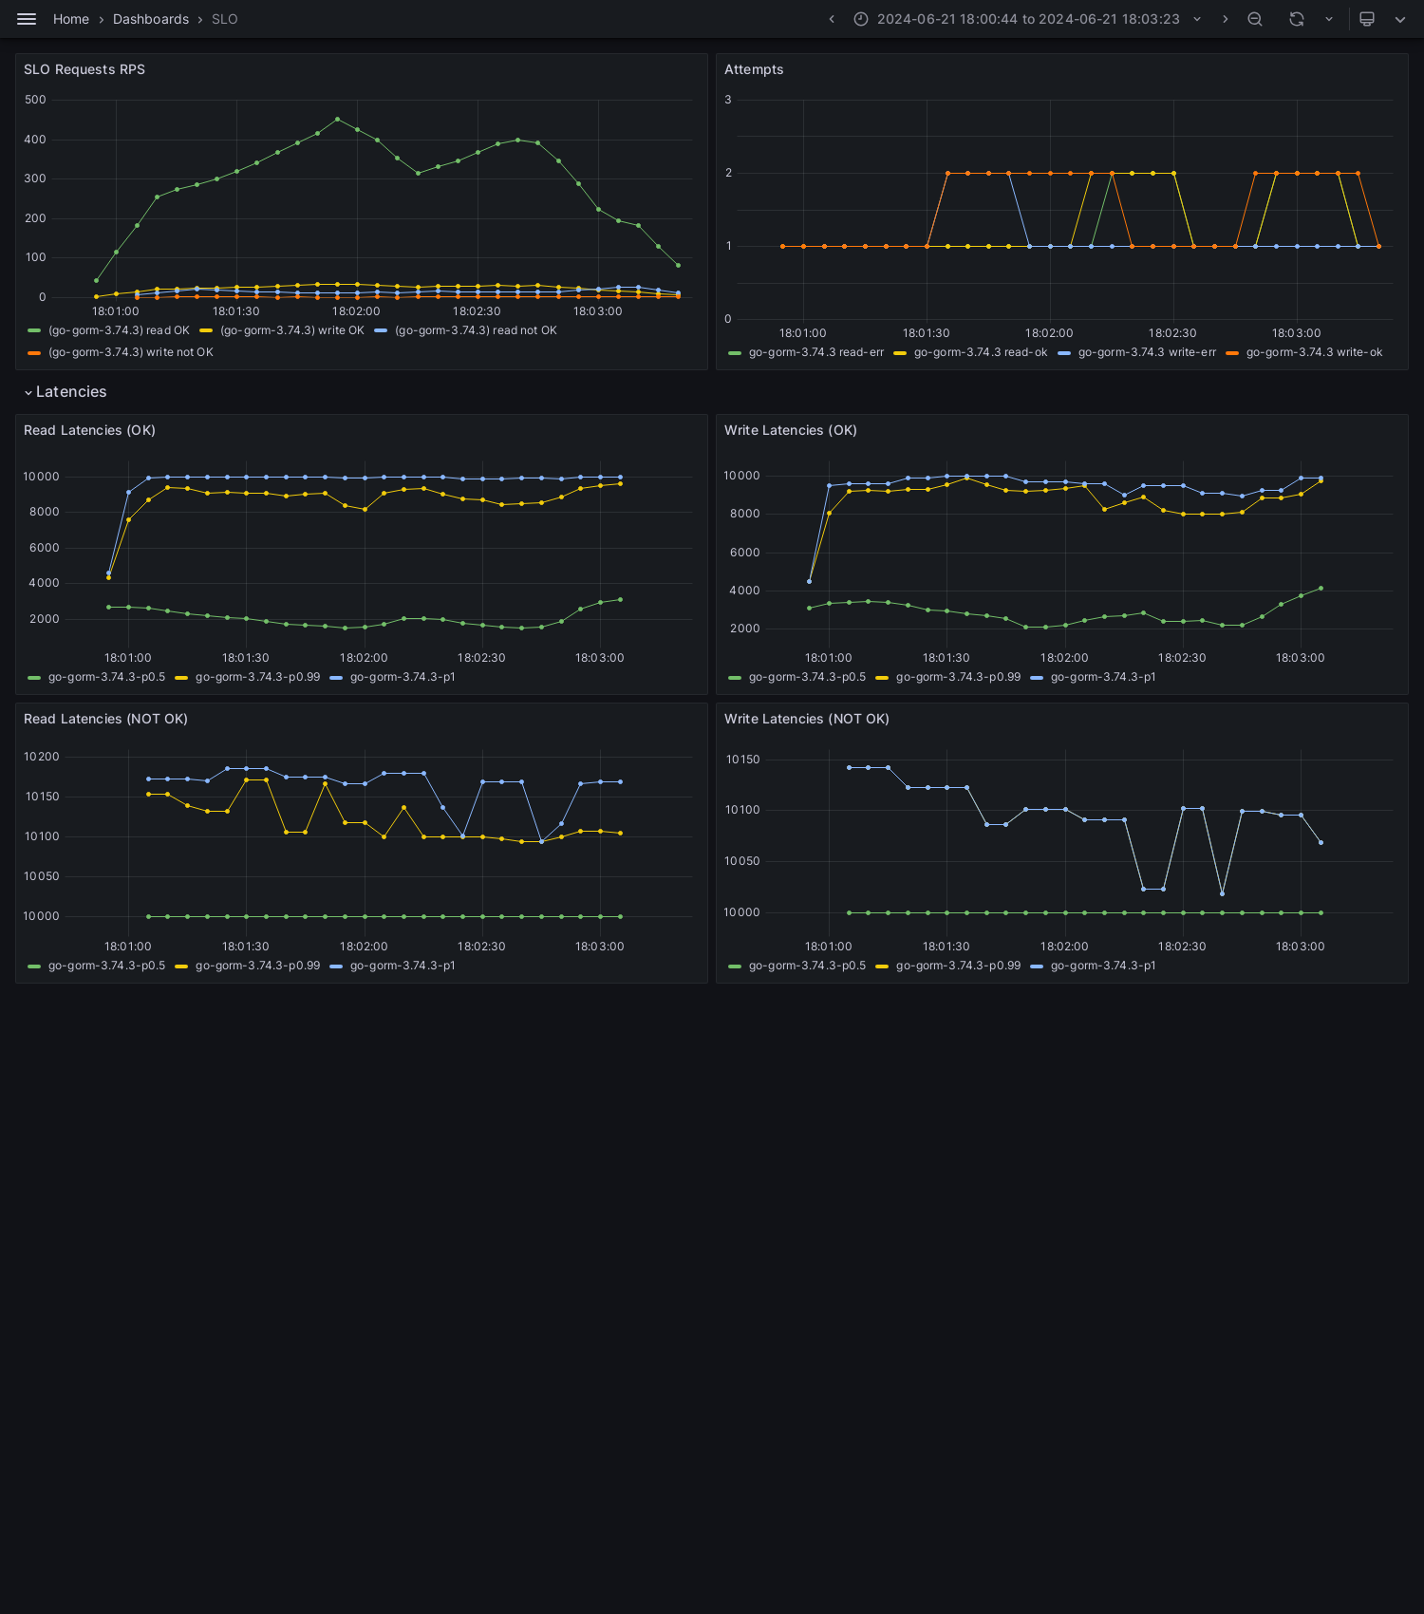Click SLO breadcrumb item

pos(225,19)
